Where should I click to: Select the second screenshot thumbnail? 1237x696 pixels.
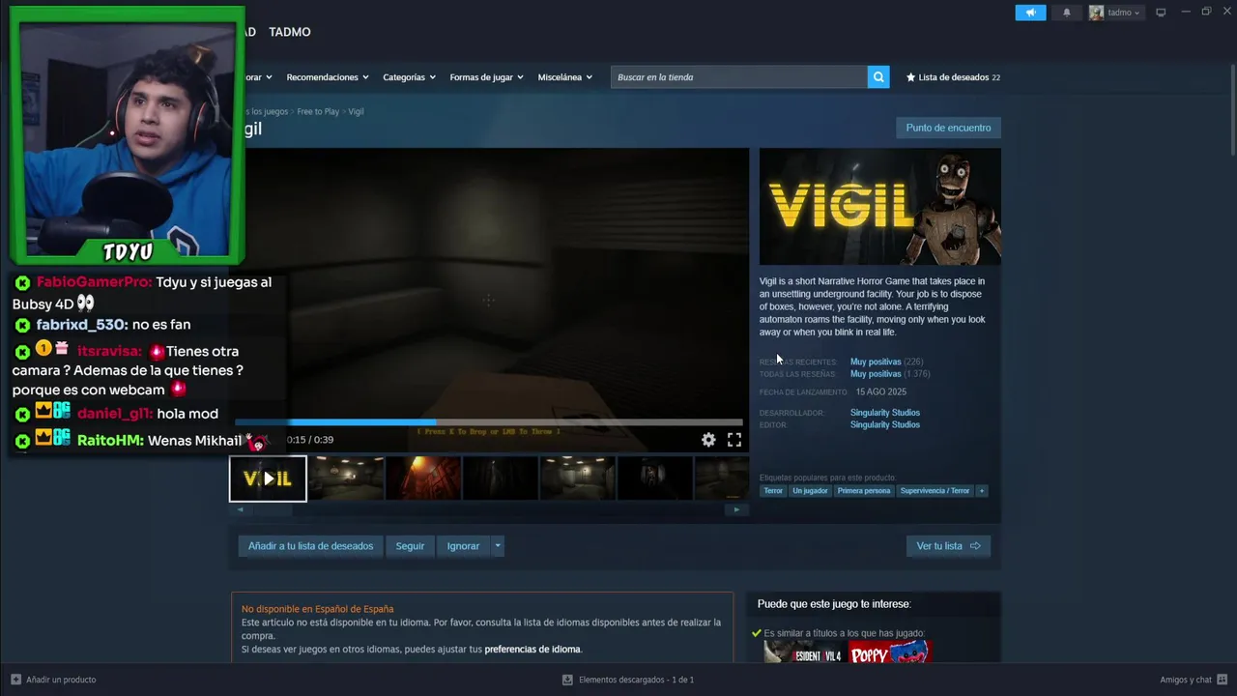(x=346, y=478)
